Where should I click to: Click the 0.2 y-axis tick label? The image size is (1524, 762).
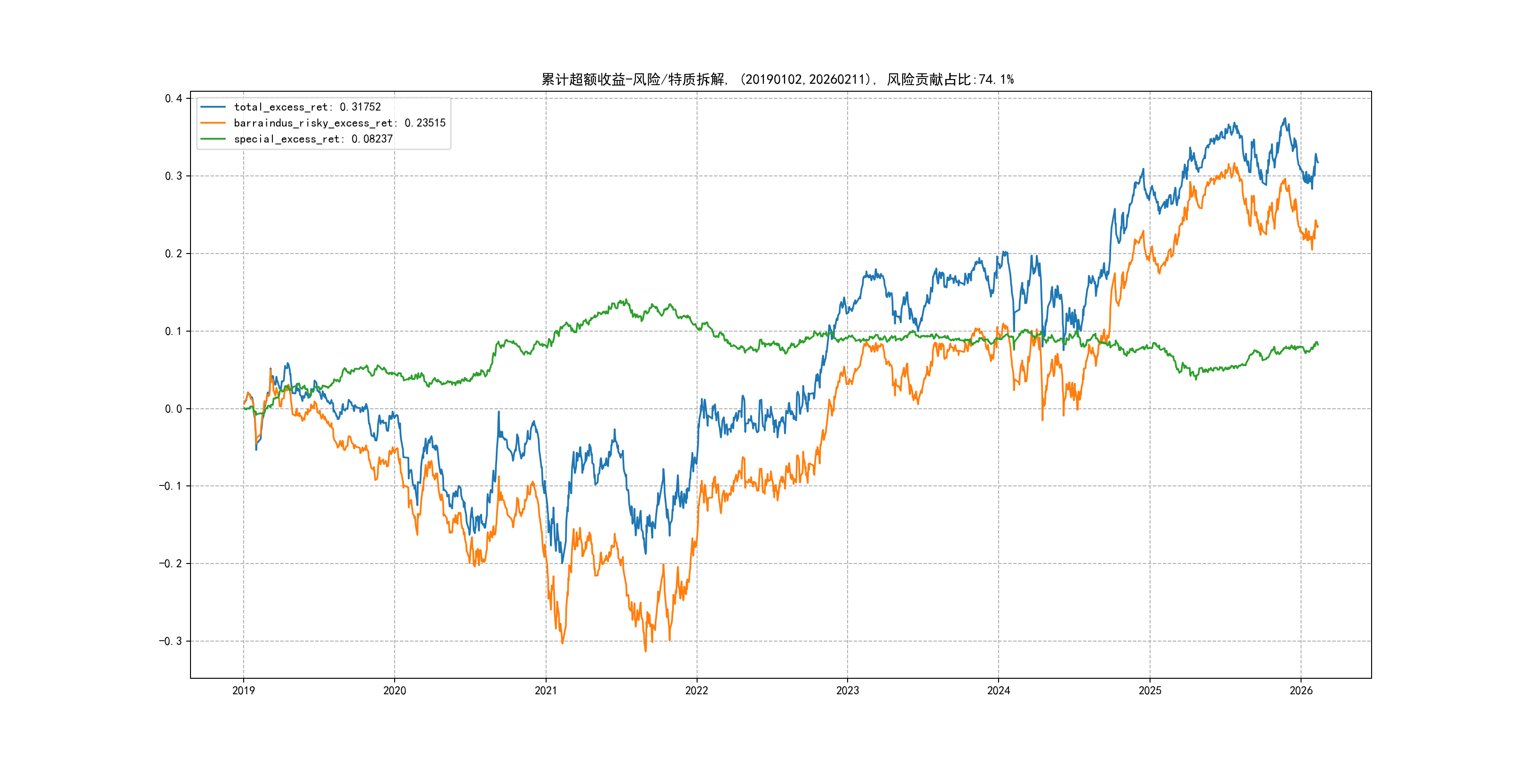pos(174,254)
